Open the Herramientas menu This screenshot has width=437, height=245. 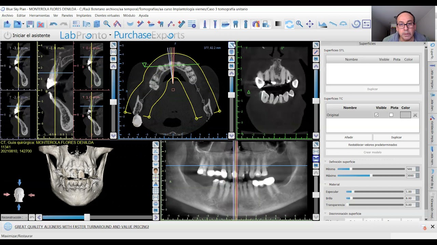(40, 15)
